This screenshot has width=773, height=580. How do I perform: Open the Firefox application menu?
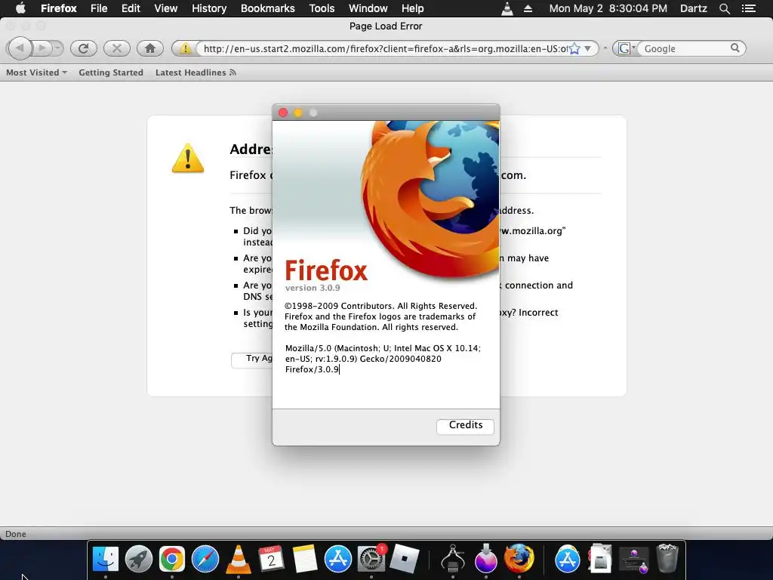pyautogui.click(x=59, y=8)
